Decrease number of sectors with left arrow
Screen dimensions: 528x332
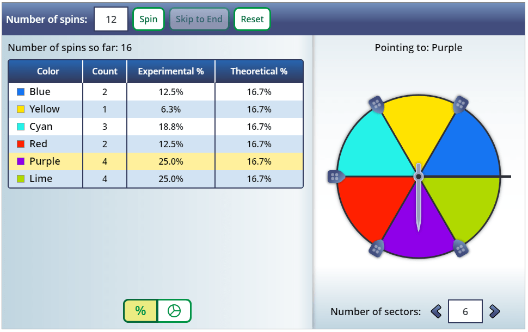437,311
